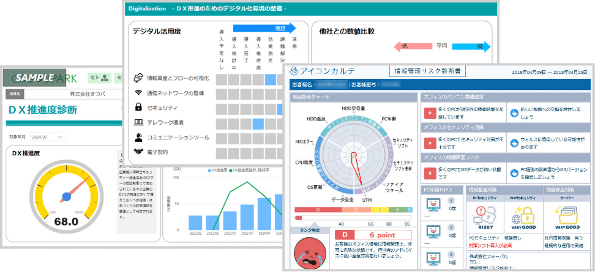Click the crying red face rank icon
The height and width of the screenshot is (272, 595).
pyautogui.click(x=309, y=252)
